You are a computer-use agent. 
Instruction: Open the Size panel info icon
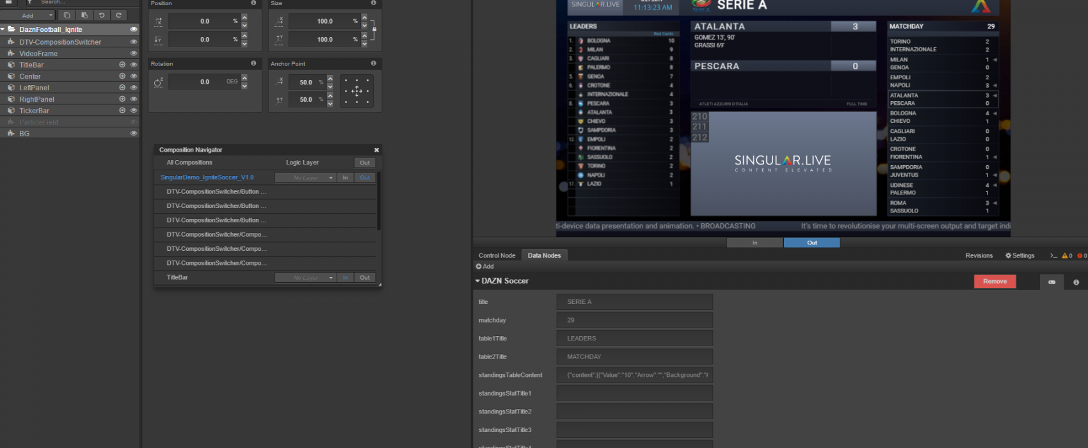click(x=373, y=3)
